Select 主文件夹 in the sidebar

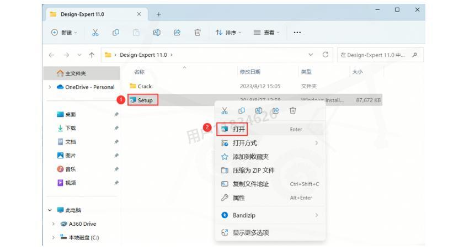(82, 73)
